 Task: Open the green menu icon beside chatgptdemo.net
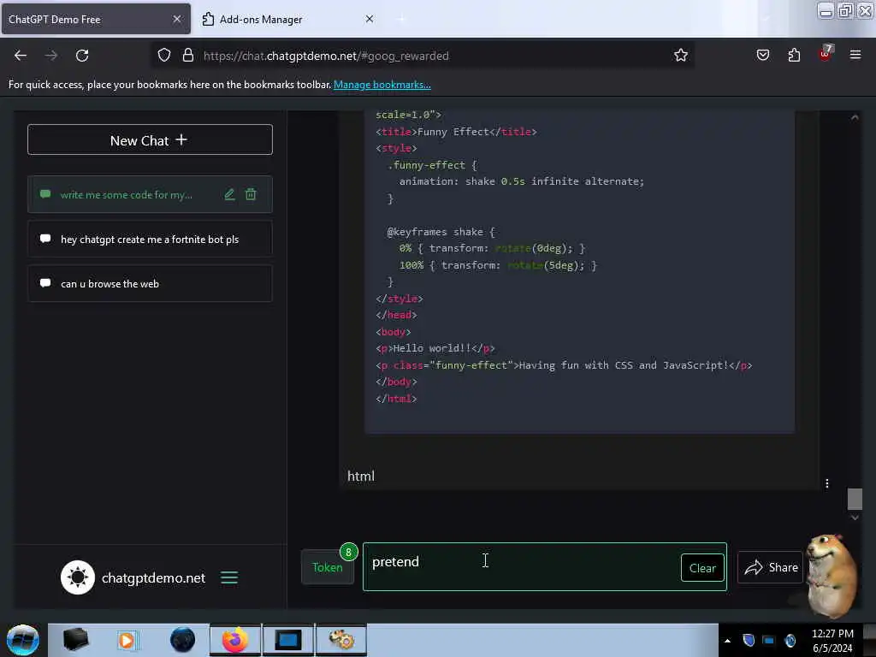(229, 577)
